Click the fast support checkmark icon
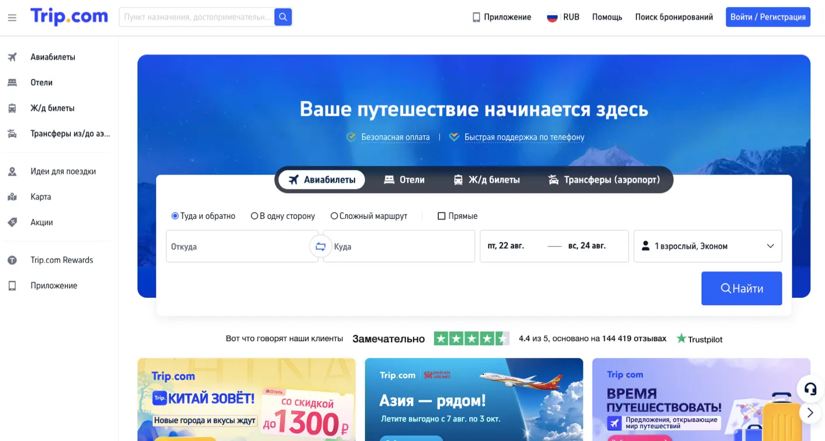 tap(454, 137)
